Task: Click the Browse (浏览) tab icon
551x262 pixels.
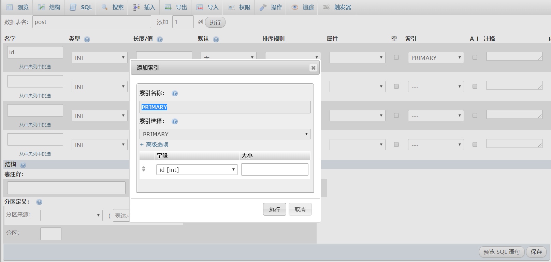Action: point(10,7)
